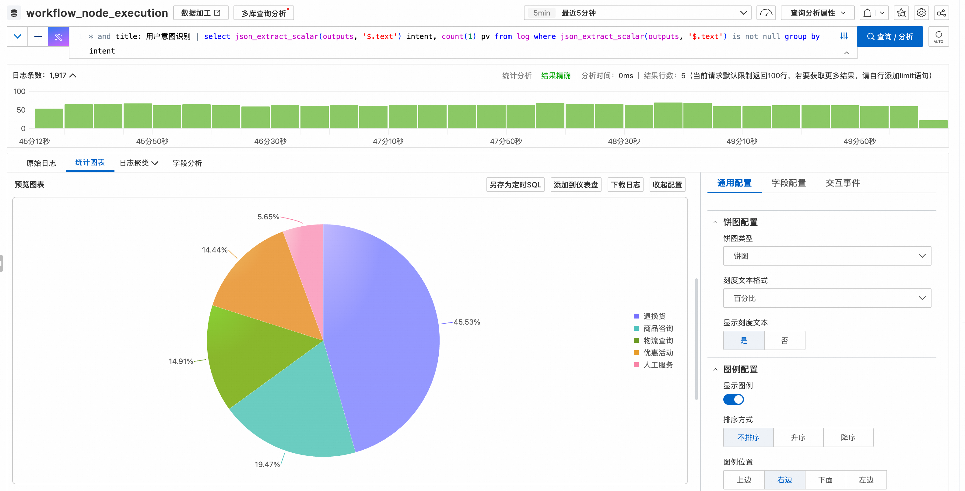Open the alert bell icon
Screen dimensions: 965x491
(x=867, y=13)
